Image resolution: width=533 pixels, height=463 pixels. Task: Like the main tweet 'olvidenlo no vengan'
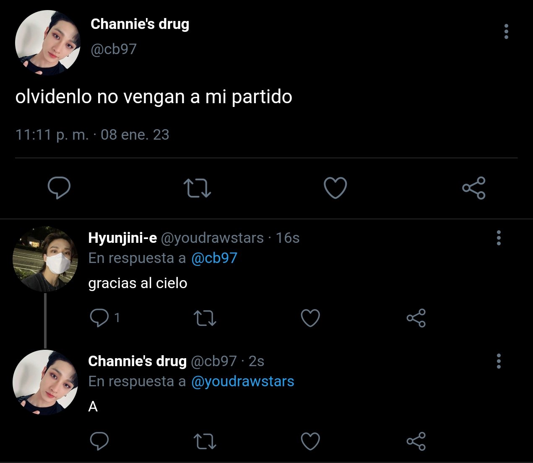pos(335,187)
